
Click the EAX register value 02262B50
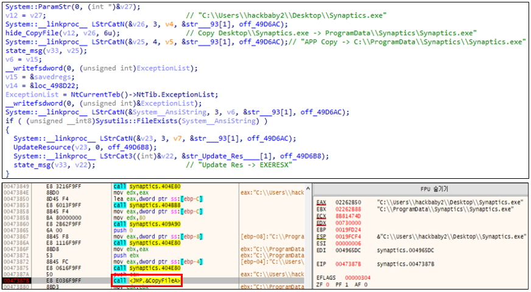(348, 203)
